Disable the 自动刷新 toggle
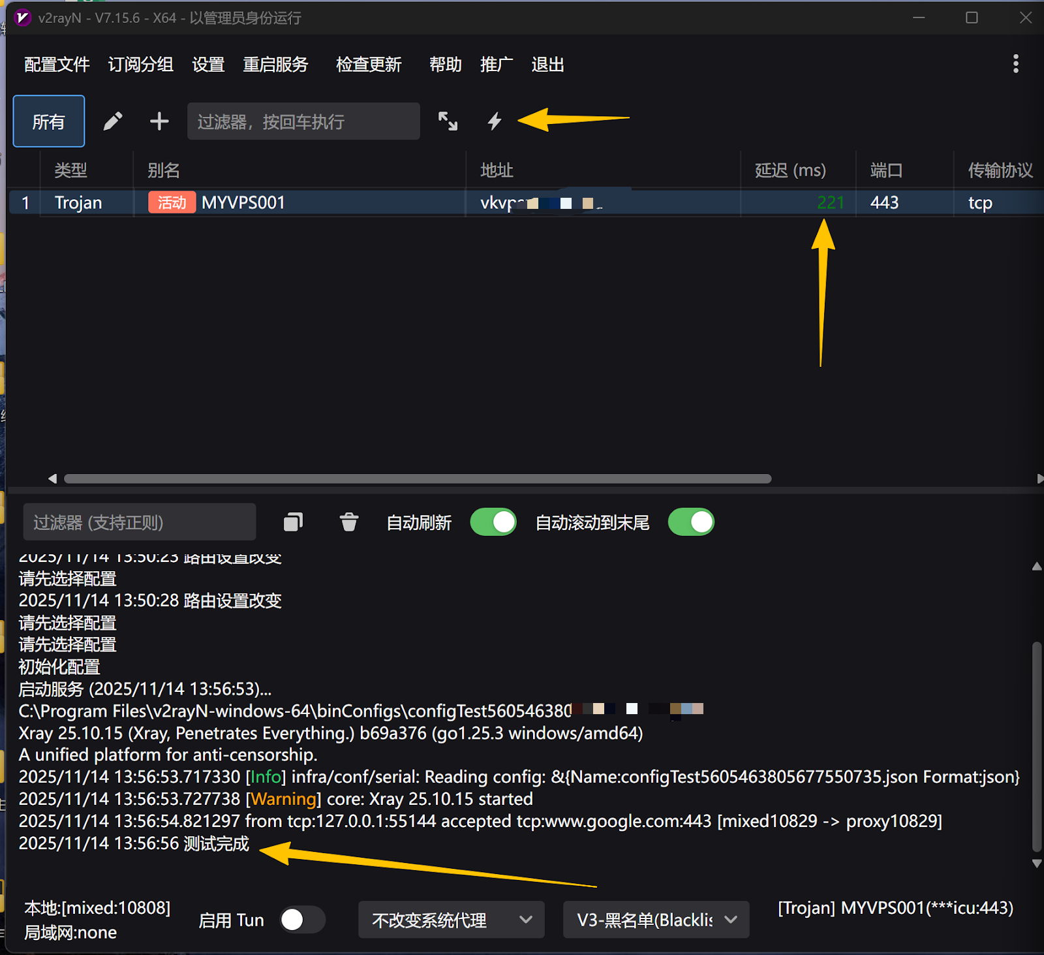1044x955 pixels. [x=493, y=522]
